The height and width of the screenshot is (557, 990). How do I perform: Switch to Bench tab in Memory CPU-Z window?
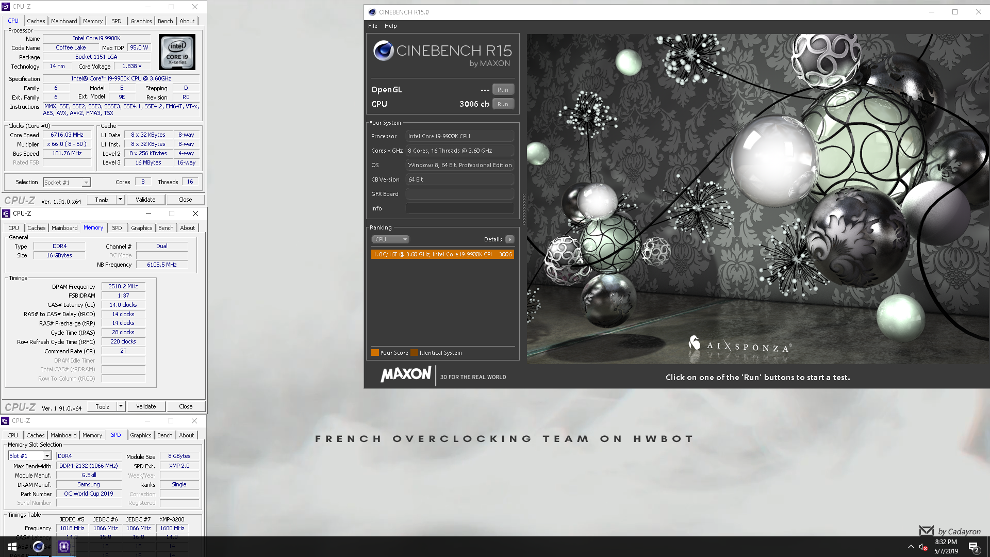[166, 228]
